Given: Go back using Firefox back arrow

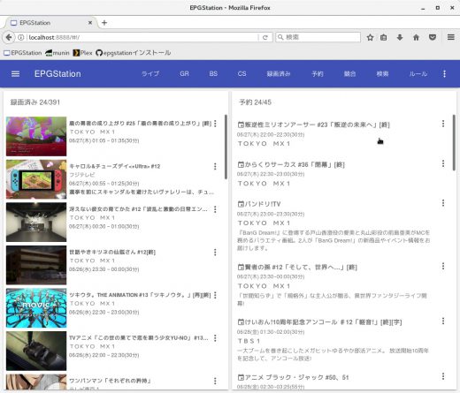Looking at the screenshot, I should (x=9, y=37).
